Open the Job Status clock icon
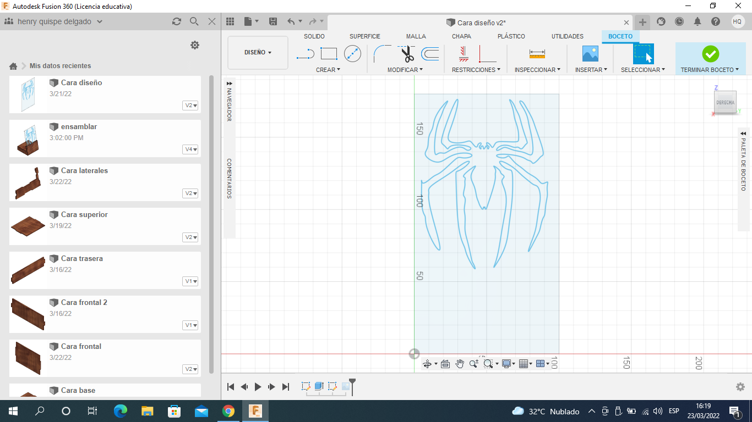The image size is (752, 422). point(679,21)
